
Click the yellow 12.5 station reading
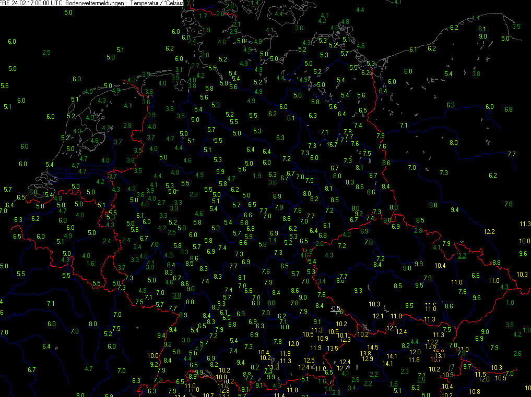point(309,360)
